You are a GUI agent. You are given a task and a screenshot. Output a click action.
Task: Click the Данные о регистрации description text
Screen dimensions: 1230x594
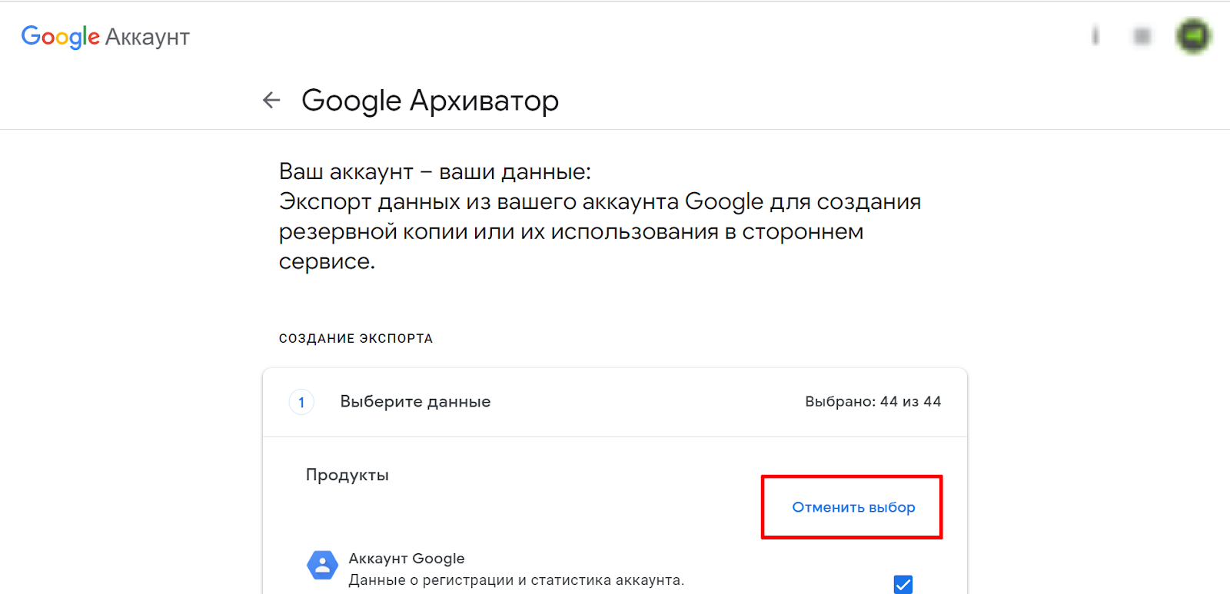(x=516, y=580)
